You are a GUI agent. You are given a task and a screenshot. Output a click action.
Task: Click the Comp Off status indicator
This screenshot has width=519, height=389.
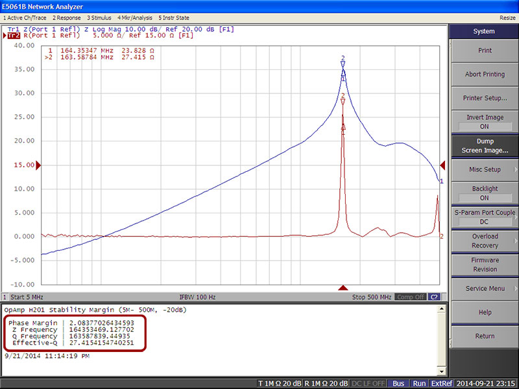tap(411, 297)
